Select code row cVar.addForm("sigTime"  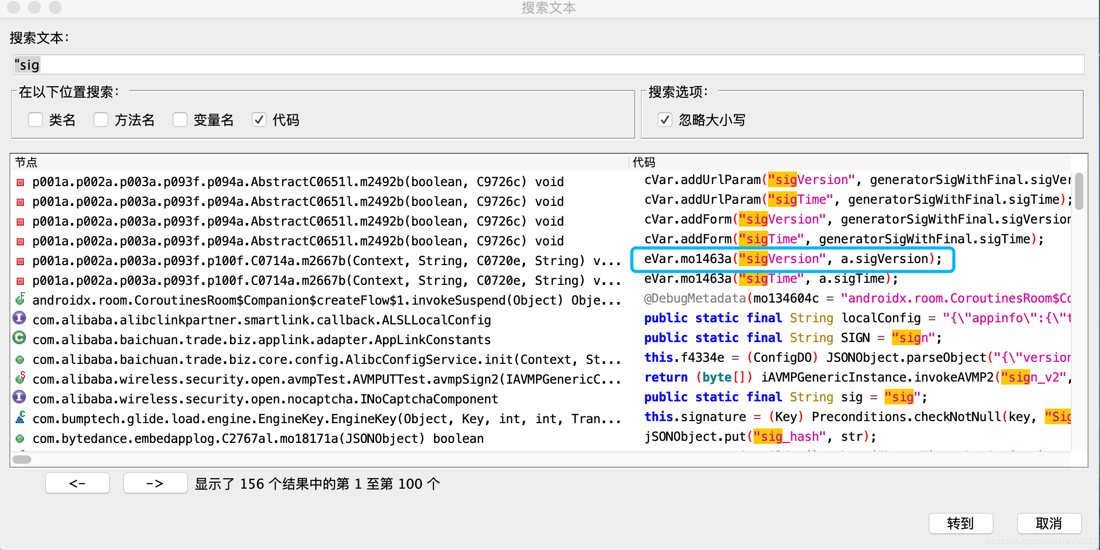[844, 239]
